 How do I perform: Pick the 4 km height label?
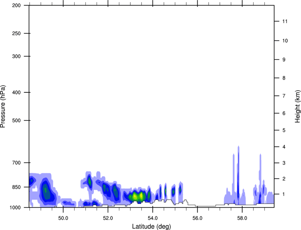pyautogui.click(x=284, y=147)
